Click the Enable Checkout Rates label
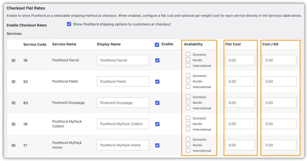This screenshot has width=308, height=161. point(27,25)
